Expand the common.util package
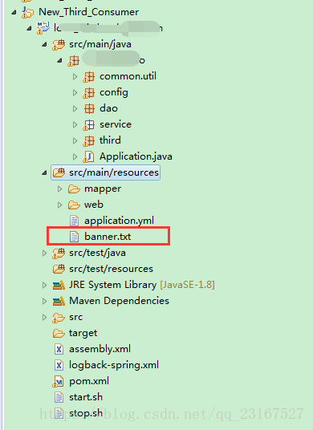Screen dimensions: 313x430 click(x=75, y=76)
